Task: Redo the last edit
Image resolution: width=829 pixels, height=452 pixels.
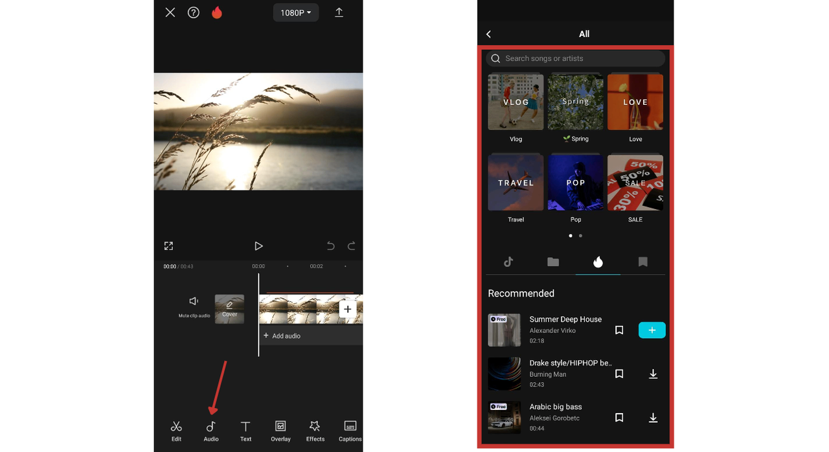Action: (352, 246)
